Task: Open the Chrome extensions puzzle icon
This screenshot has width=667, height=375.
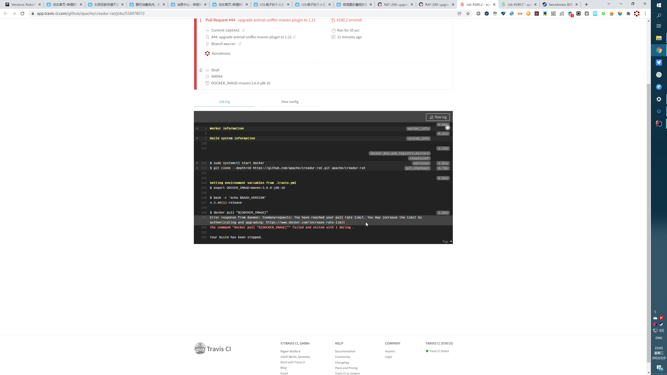Action: [x=628, y=14]
